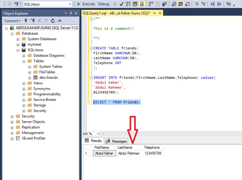This screenshot has width=242, height=180.
Task: Collapse the SQLclasss database node
Action: (18, 50)
